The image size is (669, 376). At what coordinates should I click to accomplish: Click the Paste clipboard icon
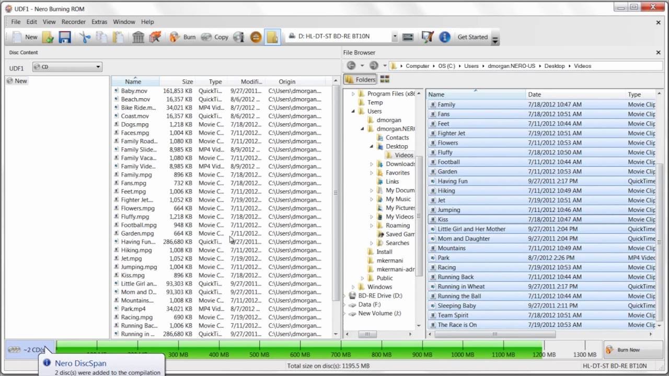[118, 37]
